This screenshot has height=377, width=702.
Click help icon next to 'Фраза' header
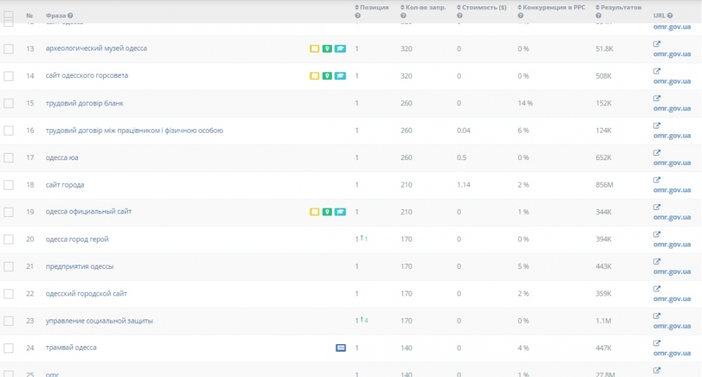point(70,15)
